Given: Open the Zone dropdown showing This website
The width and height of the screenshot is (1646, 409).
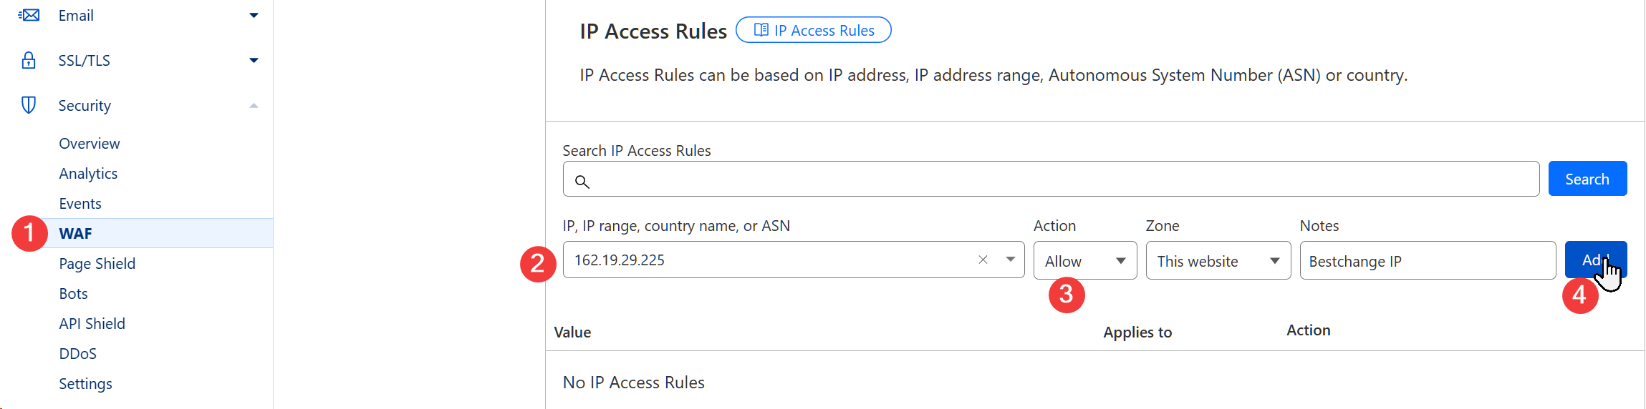Looking at the screenshot, I should (1218, 261).
